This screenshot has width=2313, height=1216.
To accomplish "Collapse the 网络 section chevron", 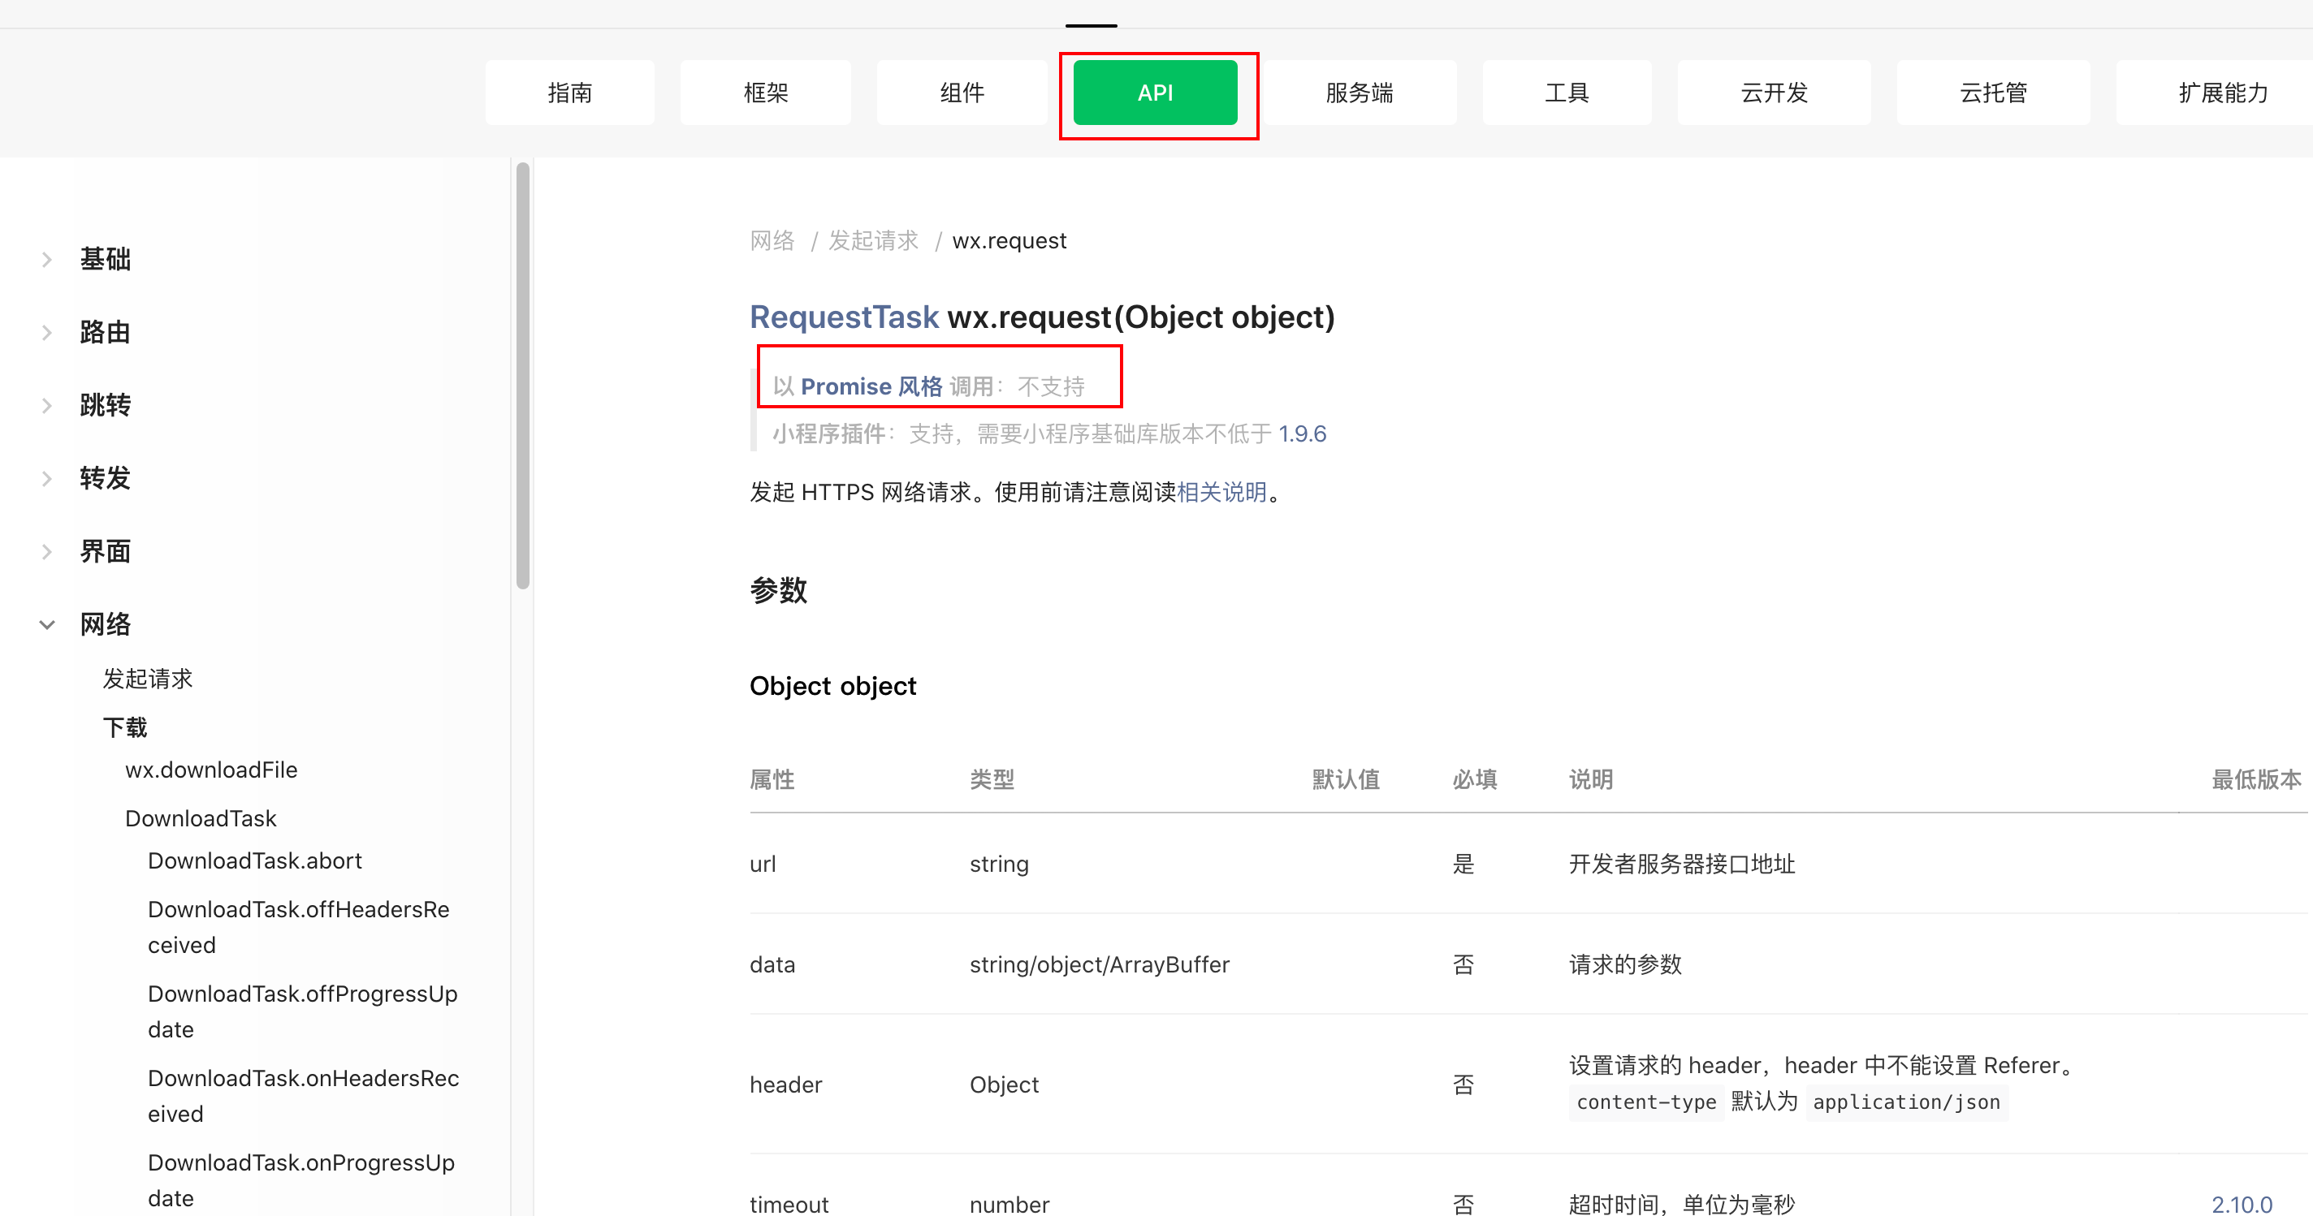I will pyautogui.click(x=46, y=624).
